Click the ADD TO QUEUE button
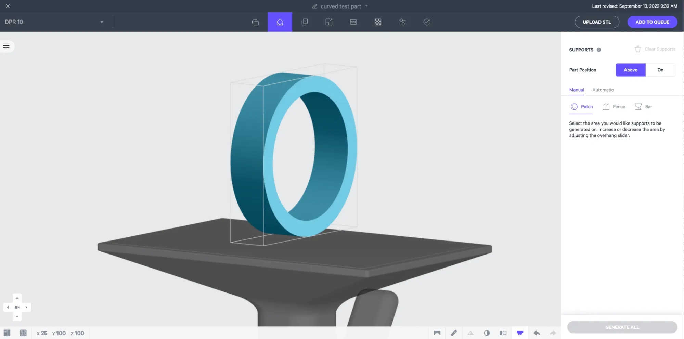The height and width of the screenshot is (339, 684). pos(652,22)
